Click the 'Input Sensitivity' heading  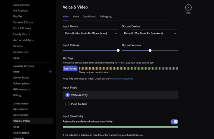pos(73,116)
